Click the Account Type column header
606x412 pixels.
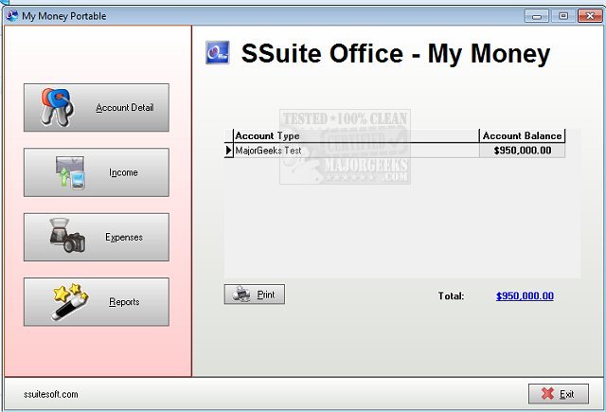pyautogui.click(x=356, y=136)
